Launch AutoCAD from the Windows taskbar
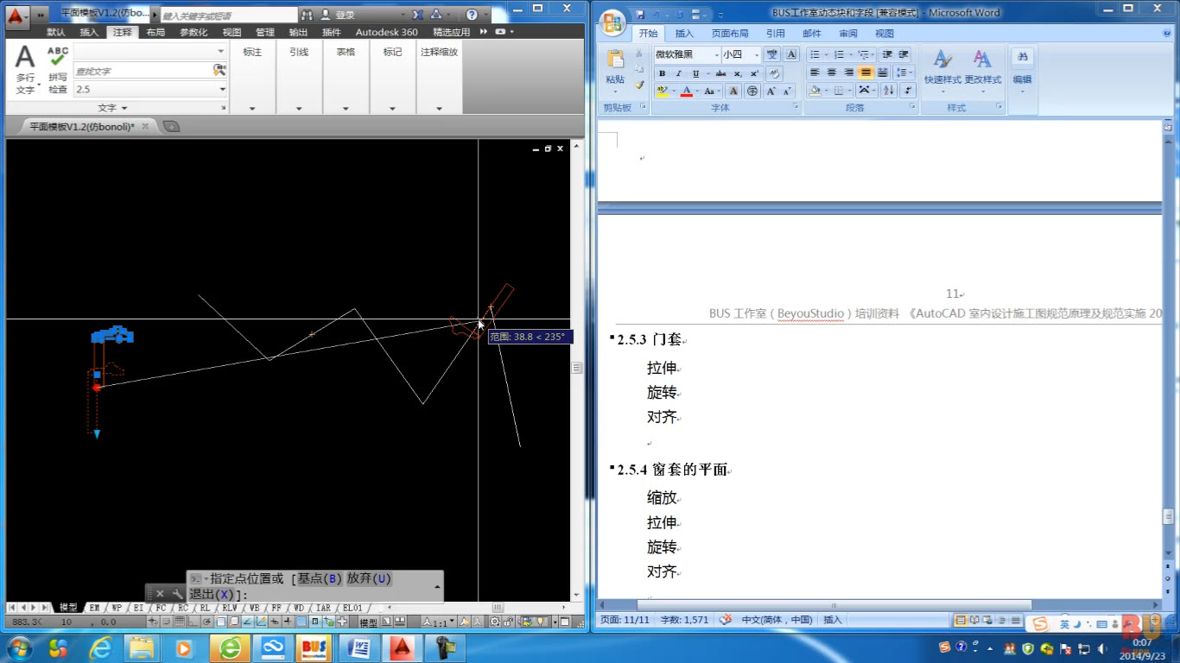The height and width of the screenshot is (663, 1180). pos(402,647)
